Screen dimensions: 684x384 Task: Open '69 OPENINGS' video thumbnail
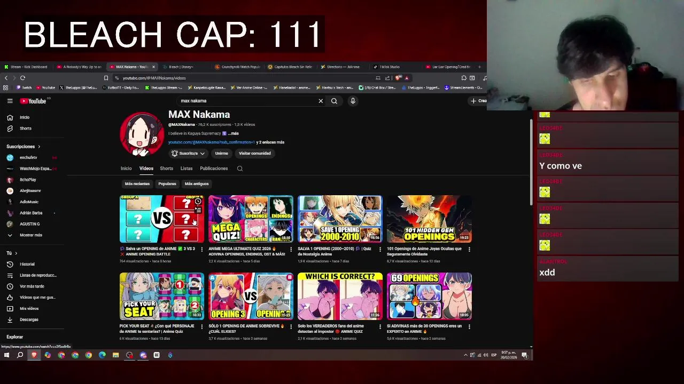click(429, 296)
